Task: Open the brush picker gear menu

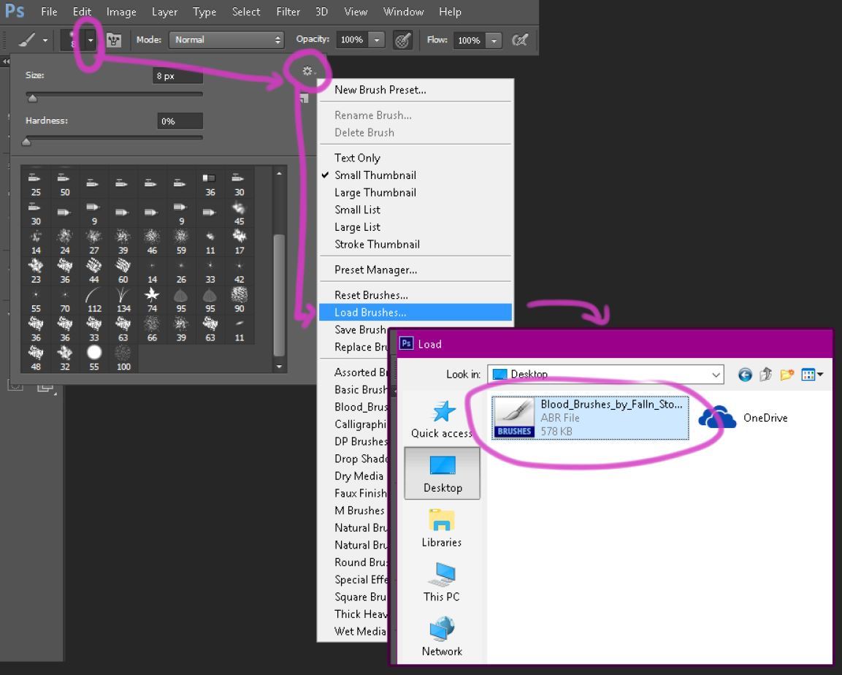Action: tap(307, 71)
